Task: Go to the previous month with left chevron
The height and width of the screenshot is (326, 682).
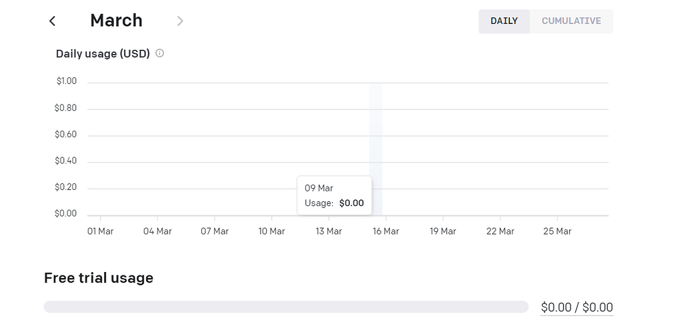Action: (x=52, y=21)
